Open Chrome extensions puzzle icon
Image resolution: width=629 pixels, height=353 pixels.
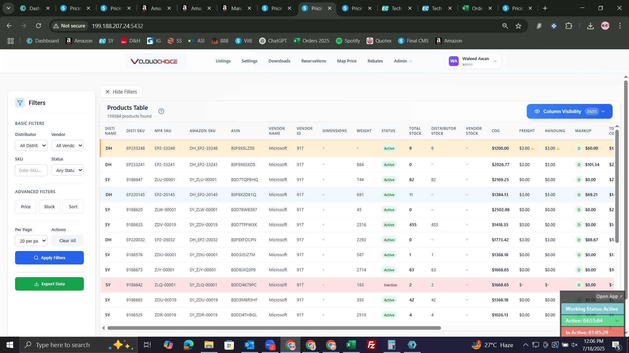pyautogui.click(x=569, y=26)
